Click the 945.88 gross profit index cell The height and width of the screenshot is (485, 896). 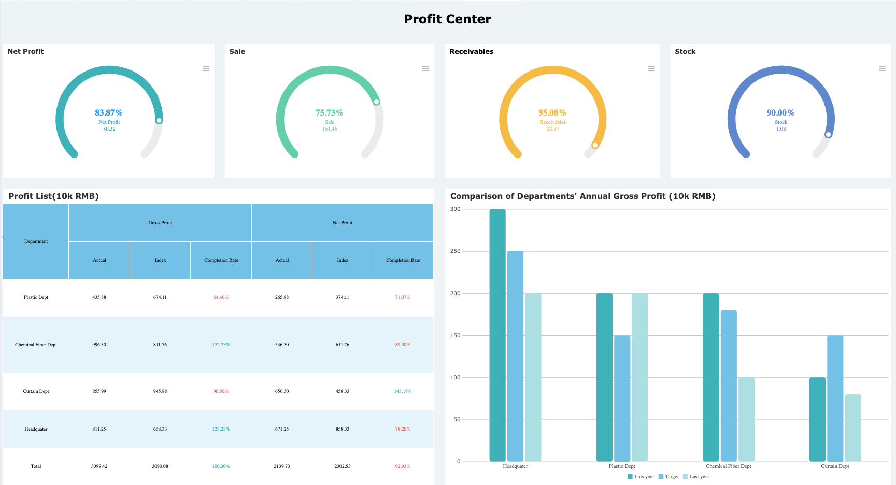(x=160, y=391)
